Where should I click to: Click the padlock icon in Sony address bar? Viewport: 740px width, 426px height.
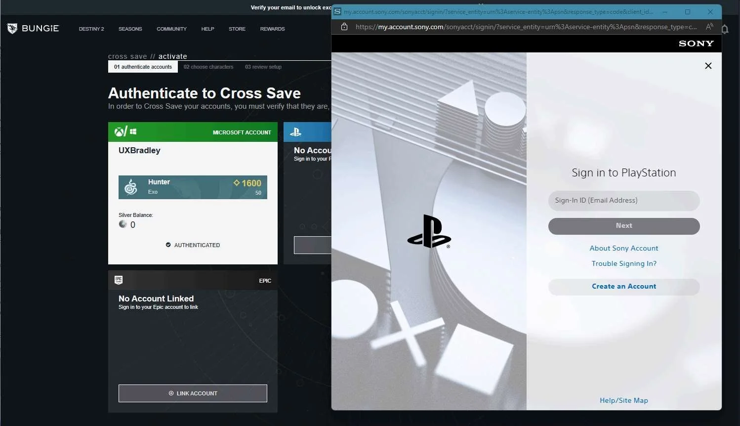(344, 27)
